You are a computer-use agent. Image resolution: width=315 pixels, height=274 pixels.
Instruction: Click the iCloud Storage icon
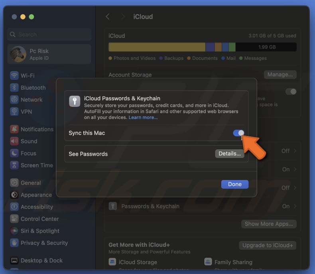pos(112,262)
